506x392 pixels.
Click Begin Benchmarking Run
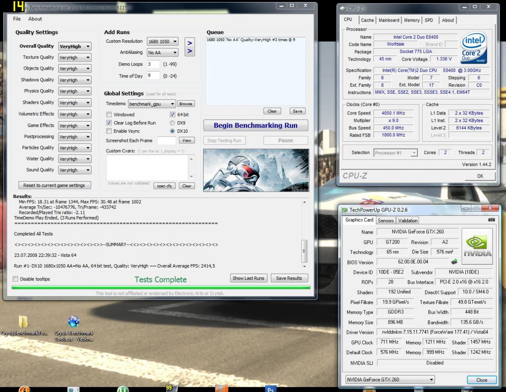256,125
